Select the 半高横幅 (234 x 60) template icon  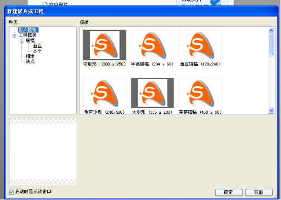click(x=153, y=45)
